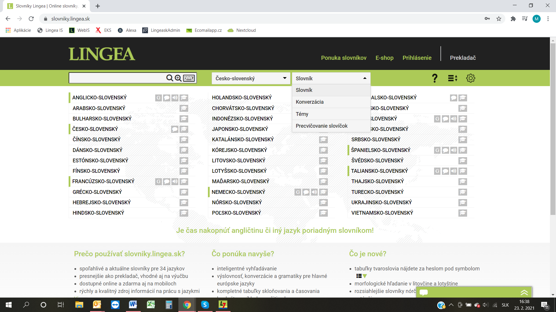
Task: Open the Skype icon in the taskbar
Action: tap(205, 305)
